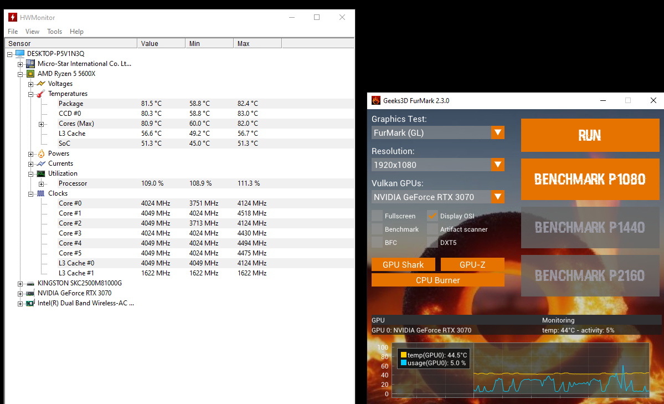Uncheck the Display OSI checkbox
Image resolution: width=664 pixels, height=404 pixels.
tap(433, 216)
